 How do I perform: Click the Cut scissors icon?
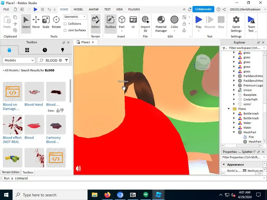pyautogui.click(x=15, y=24)
